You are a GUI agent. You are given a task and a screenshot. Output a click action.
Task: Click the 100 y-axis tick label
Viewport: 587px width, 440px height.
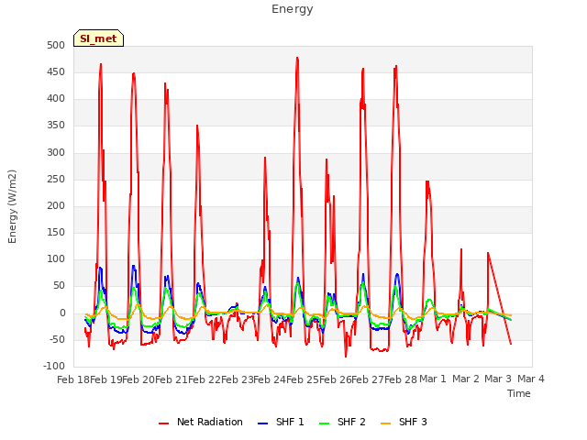(56, 258)
